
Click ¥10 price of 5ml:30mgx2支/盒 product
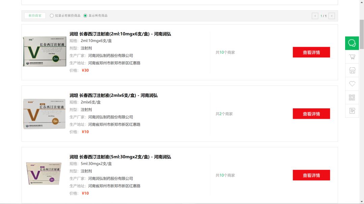tap(85, 193)
